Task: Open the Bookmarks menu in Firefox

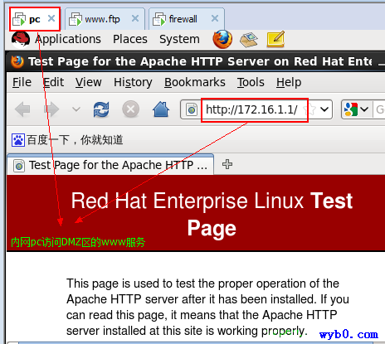Action: pos(195,82)
